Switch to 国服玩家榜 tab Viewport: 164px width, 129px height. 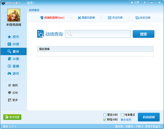point(86,18)
